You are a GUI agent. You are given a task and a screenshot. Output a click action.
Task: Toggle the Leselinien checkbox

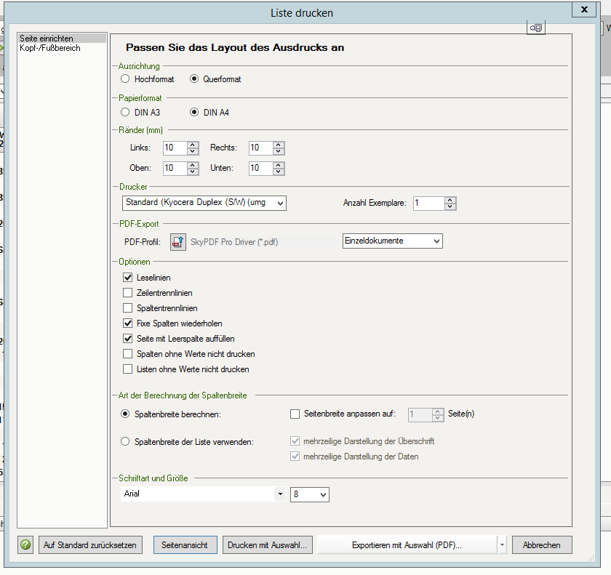click(x=127, y=277)
